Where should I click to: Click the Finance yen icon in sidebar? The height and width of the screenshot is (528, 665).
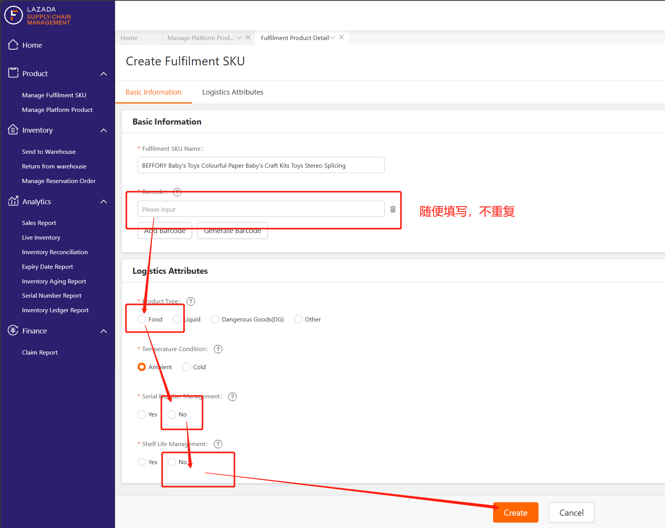click(13, 330)
